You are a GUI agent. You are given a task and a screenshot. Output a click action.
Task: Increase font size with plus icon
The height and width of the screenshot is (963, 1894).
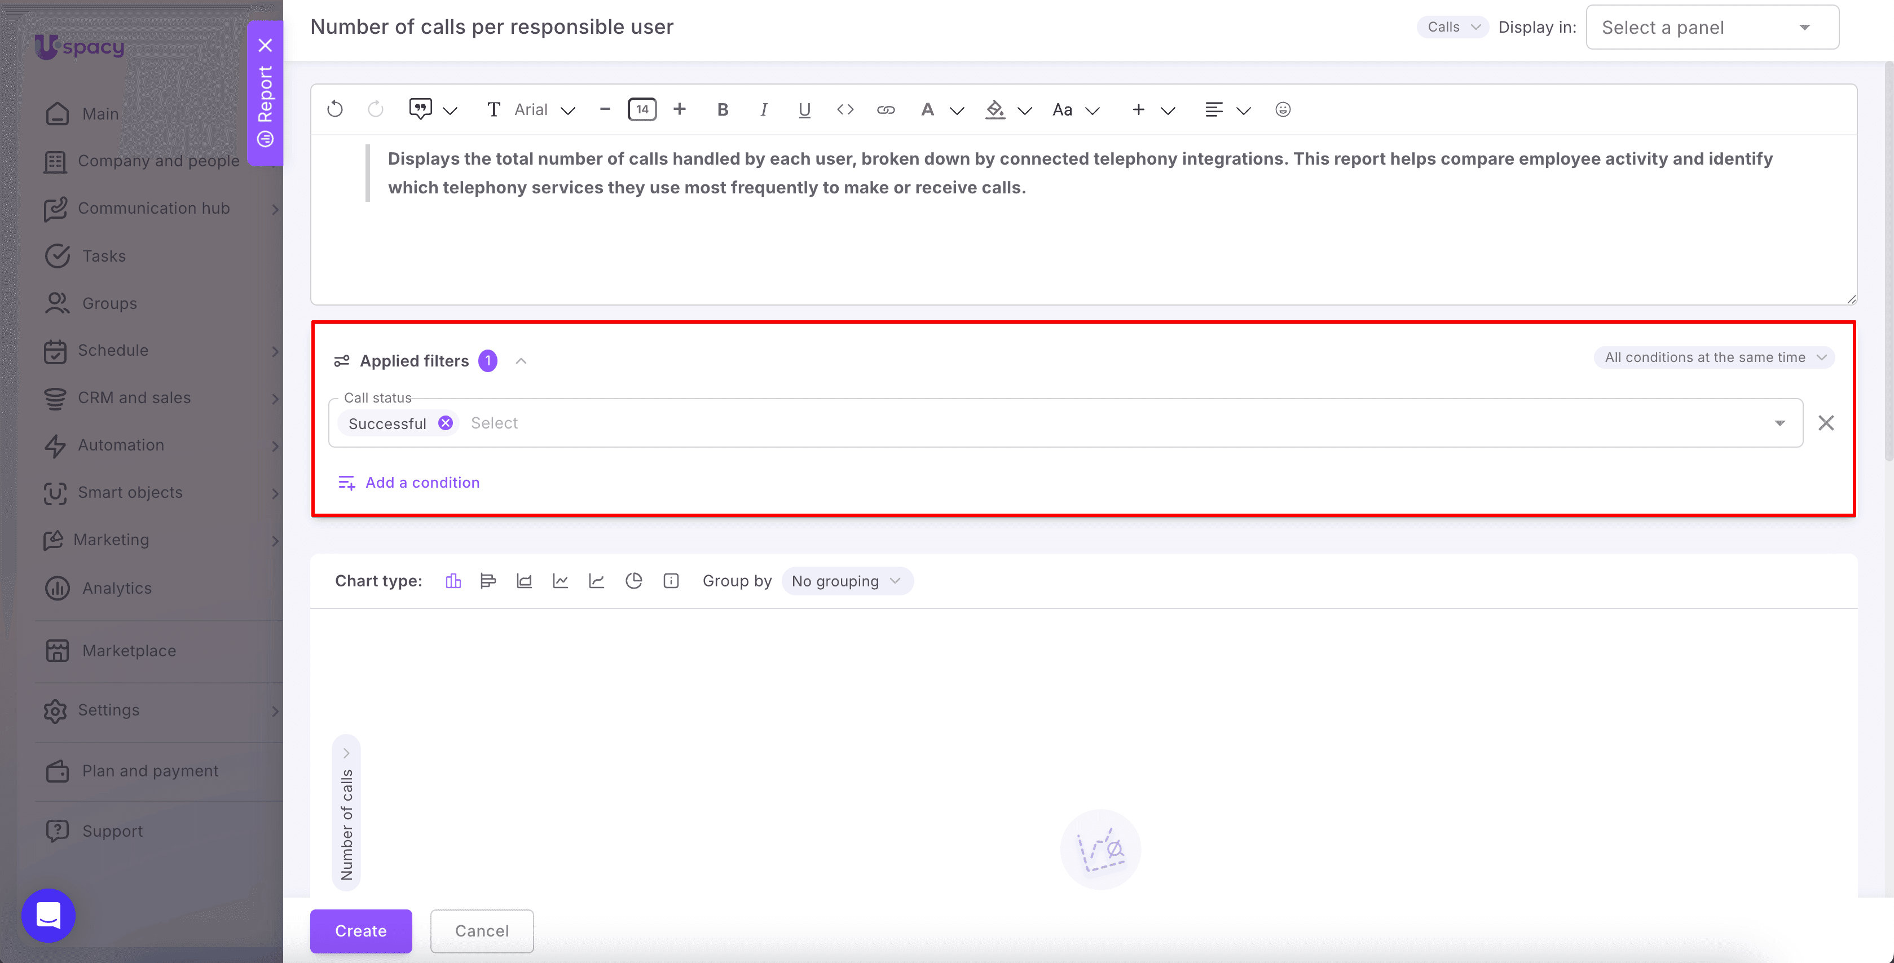pyautogui.click(x=679, y=109)
